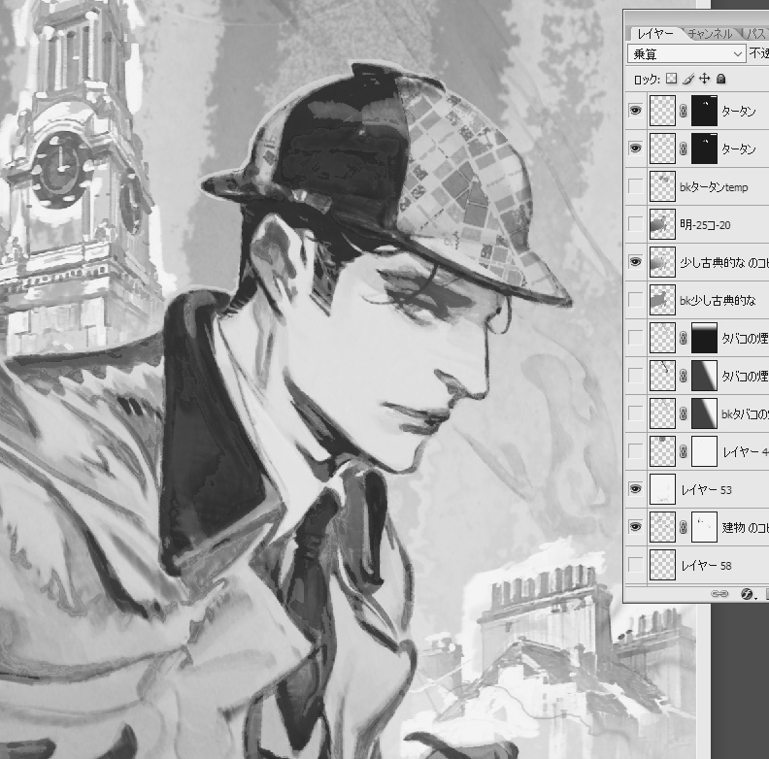Show the レイヤー 58 layer
Viewport: 769px width, 759px height.
point(635,565)
